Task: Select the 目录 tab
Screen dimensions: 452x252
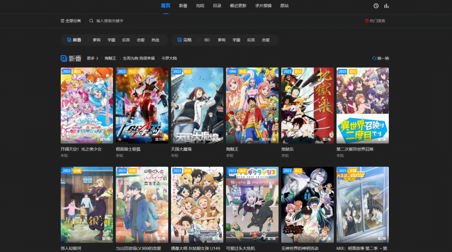Action: coord(217,6)
